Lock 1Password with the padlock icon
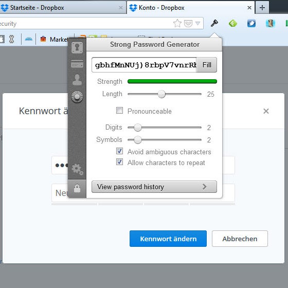 point(77,188)
